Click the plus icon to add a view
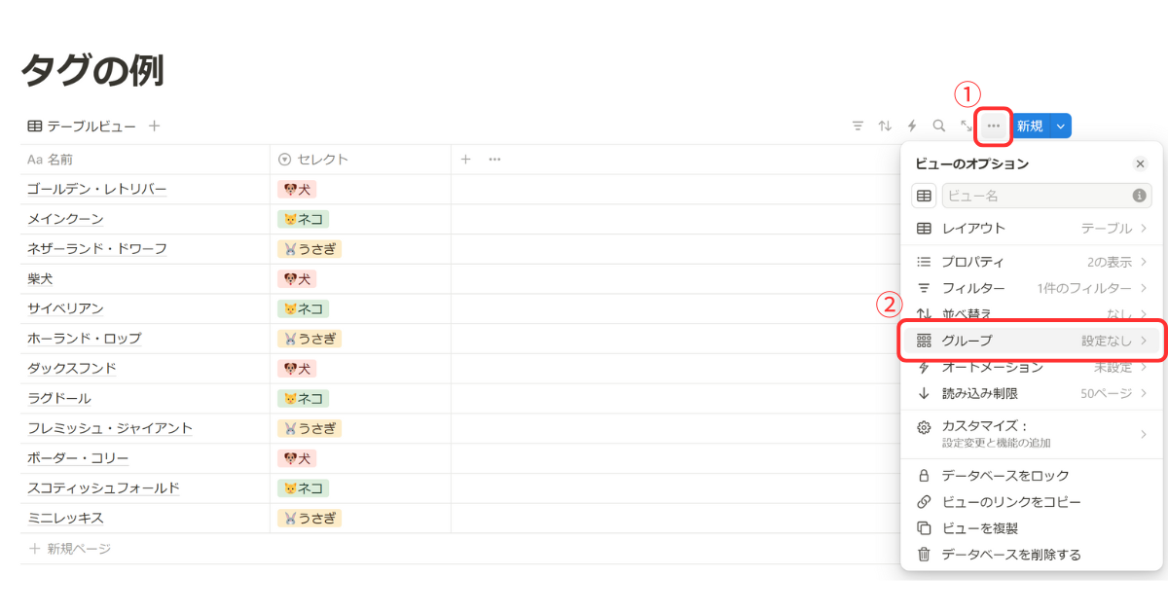Viewport: 1168px width, 613px height. point(154,126)
